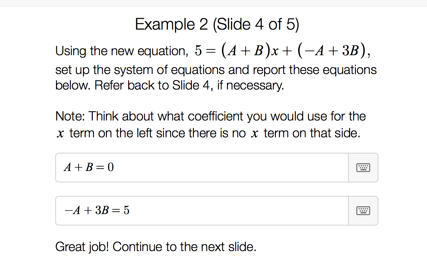427x278 pixels.
Task: Select the virtual keyboard icon next to the bottom equation field
Action: pyautogui.click(x=363, y=210)
